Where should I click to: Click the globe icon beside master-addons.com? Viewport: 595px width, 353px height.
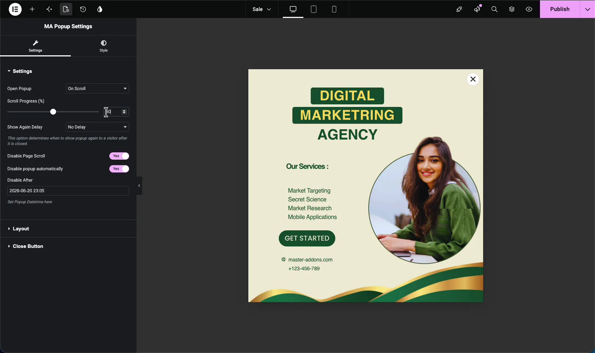[284, 259]
